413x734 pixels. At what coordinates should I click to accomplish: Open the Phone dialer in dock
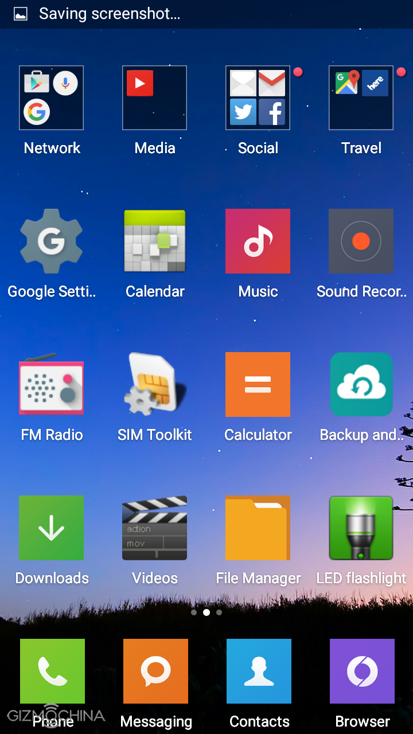click(52, 671)
